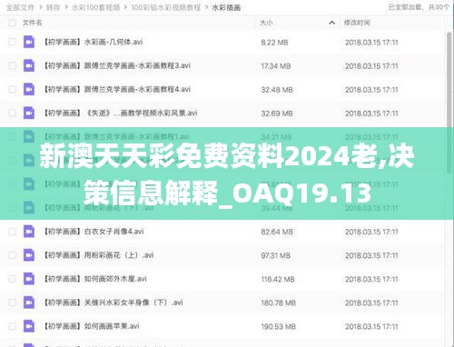Image resolution: width=454 pixels, height=347 pixels.
Task: Click video icon for 如何画画苹果.avi
Action: pyautogui.click(x=29, y=326)
